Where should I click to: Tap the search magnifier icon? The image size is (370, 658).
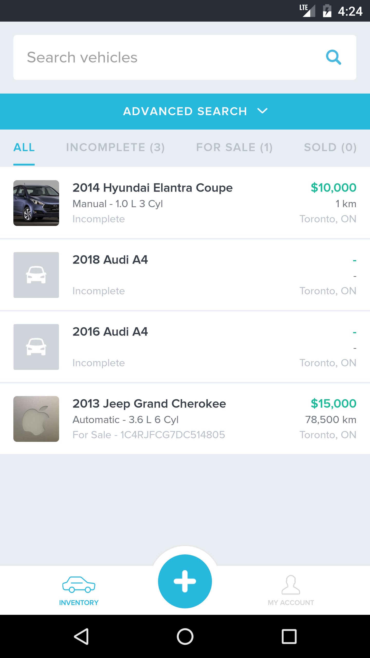[x=333, y=57]
